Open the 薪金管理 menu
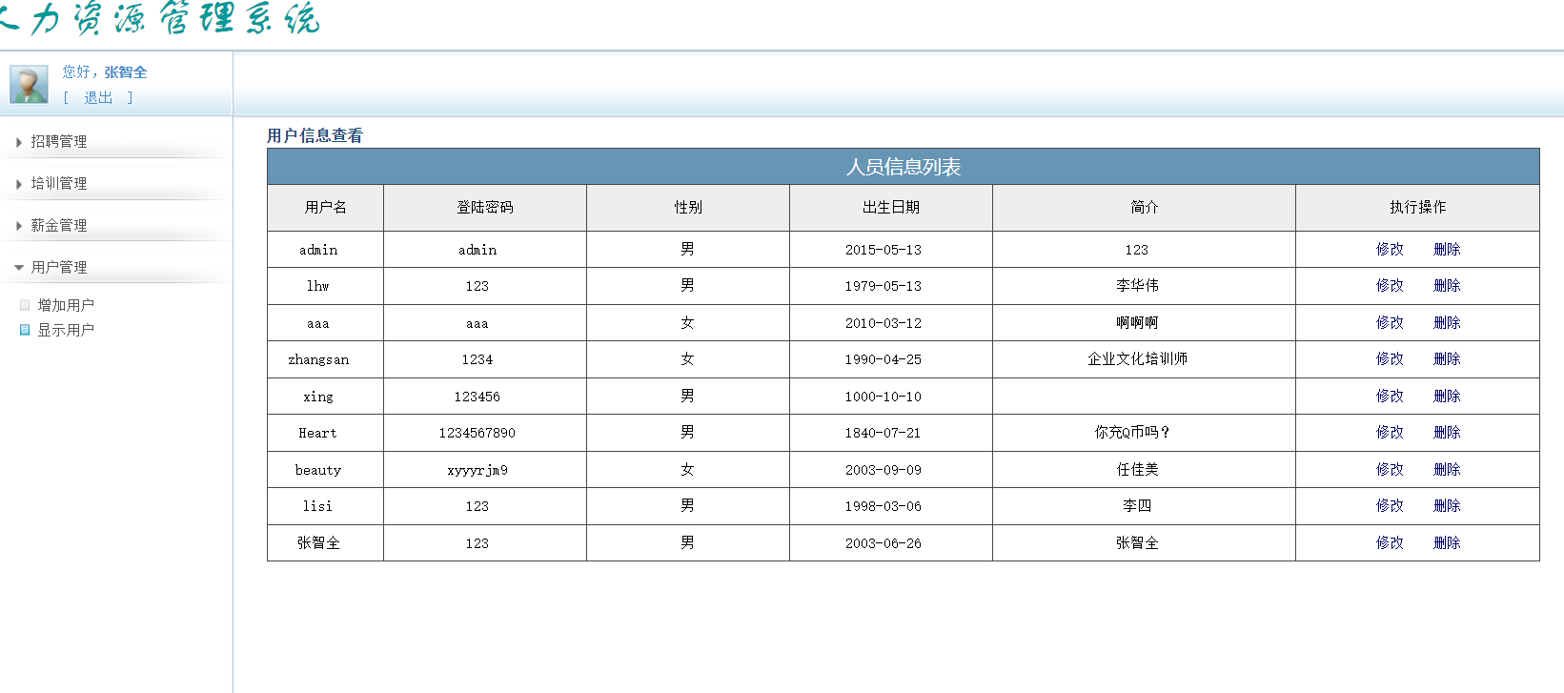The width and height of the screenshot is (1564, 693). click(59, 225)
